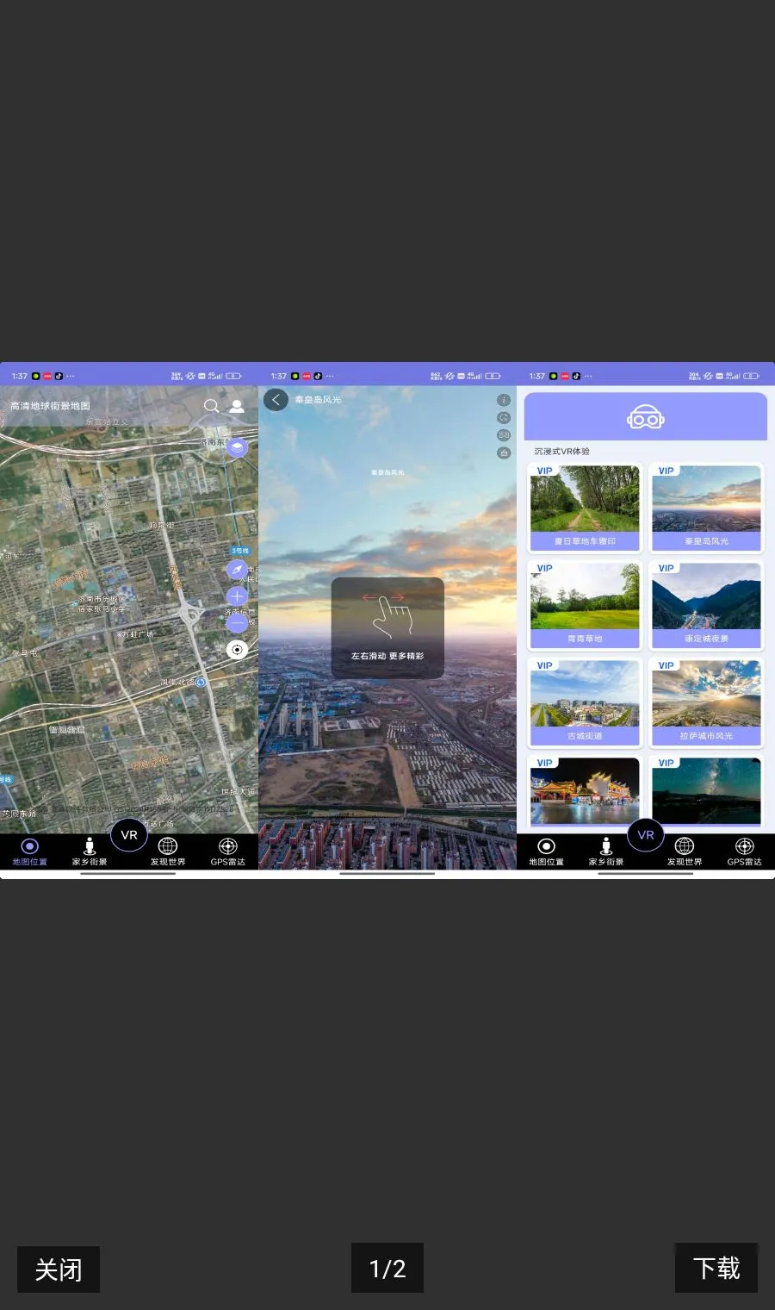
Task: Open the 夏日草地车辙印 VR card
Action: 585,508
